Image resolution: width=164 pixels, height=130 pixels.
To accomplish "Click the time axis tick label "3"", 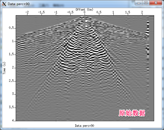I will coord(13,94).
